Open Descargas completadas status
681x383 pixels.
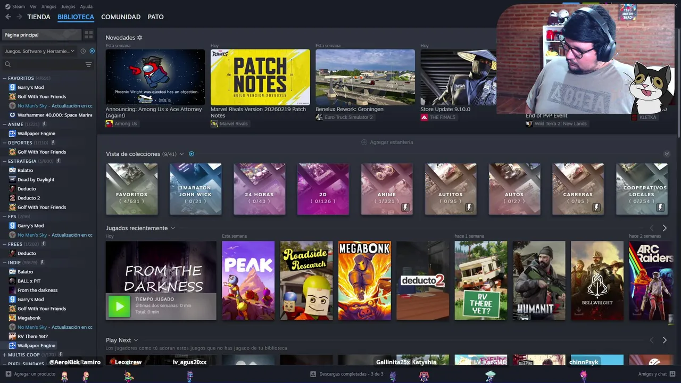tap(346, 374)
